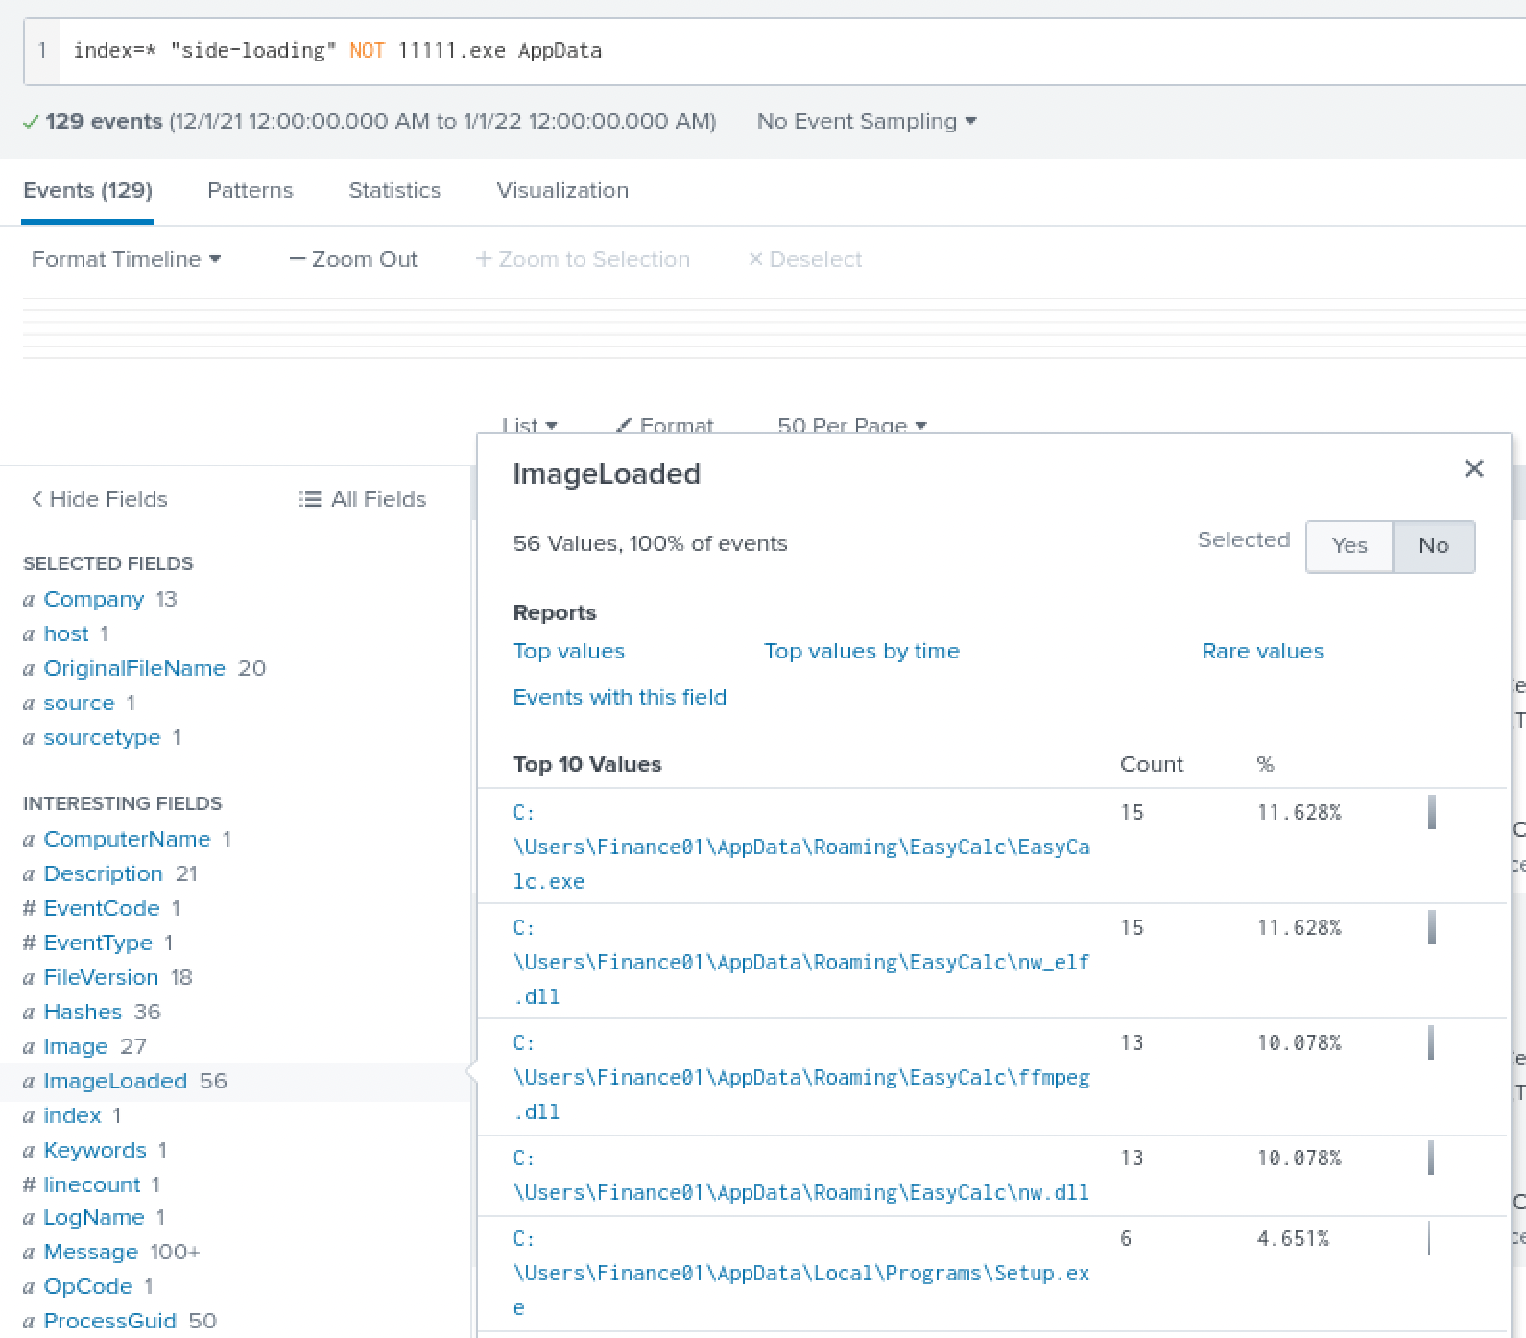The height and width of the screenshot is (1338, 1526).
Task: Click the EasyCalc.exe value link
Action: pyautogui.click(x=801, y=847)
